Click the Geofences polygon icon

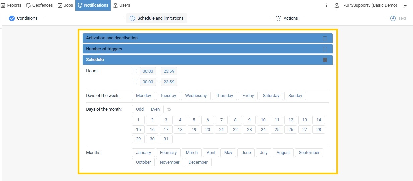(28, 5)
